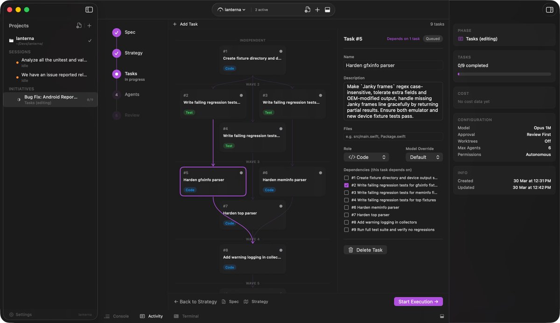Click the Strategy step checkmark circle
560x323 pixels.
coord(117,53)
